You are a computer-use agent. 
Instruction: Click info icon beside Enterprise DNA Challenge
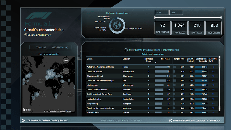pos(171,120)
